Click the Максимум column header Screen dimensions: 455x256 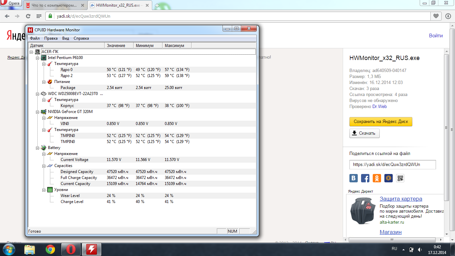click(x=177, y=45)
